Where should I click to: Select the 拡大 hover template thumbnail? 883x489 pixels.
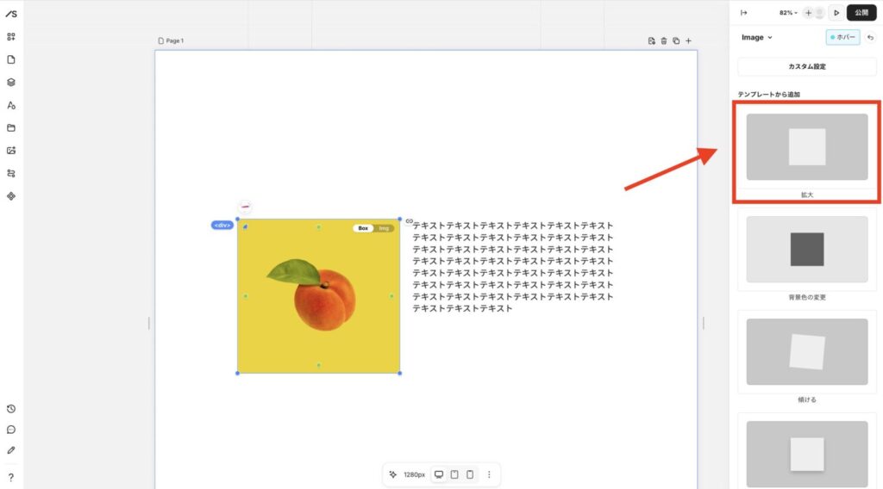point(807,147)
